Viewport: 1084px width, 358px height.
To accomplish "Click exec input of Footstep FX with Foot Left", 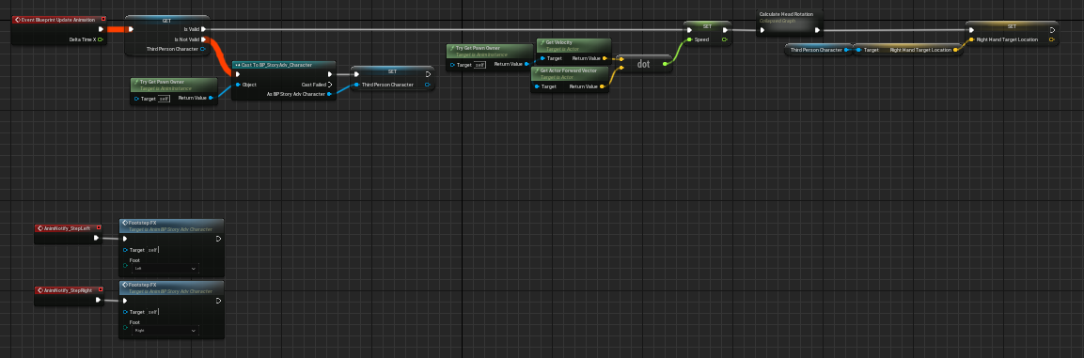I will [125, 239].
